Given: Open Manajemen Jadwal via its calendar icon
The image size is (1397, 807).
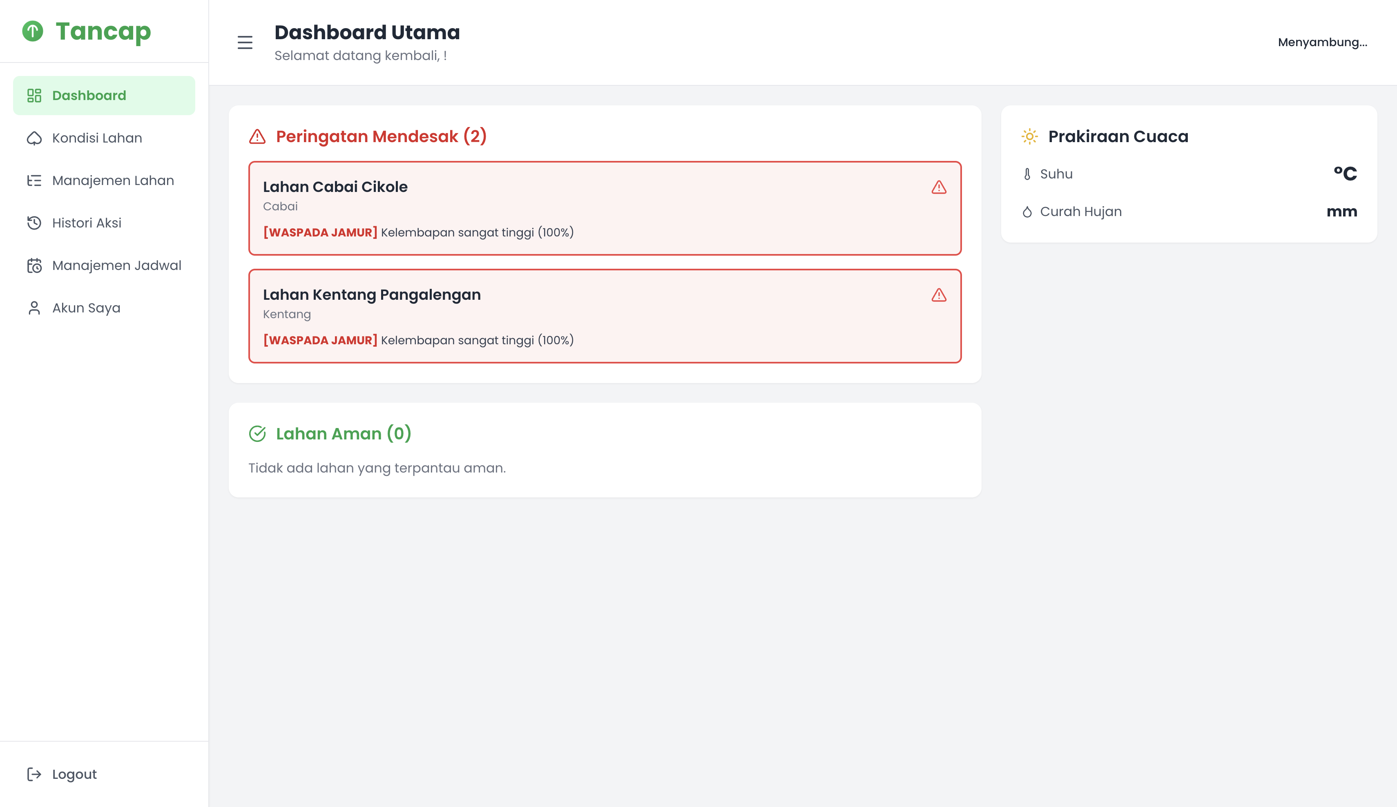Looking at the screenshot, I should tap(34, 265).
